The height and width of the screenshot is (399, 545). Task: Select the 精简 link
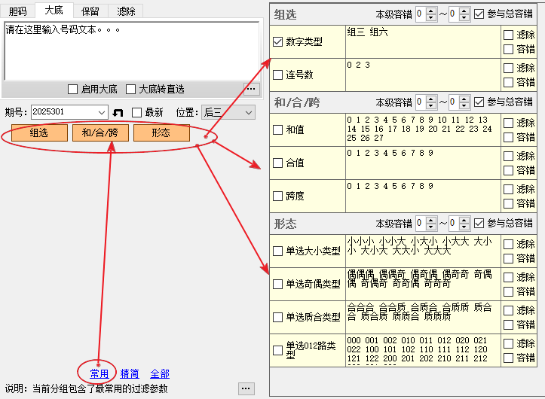click(130, 373)
